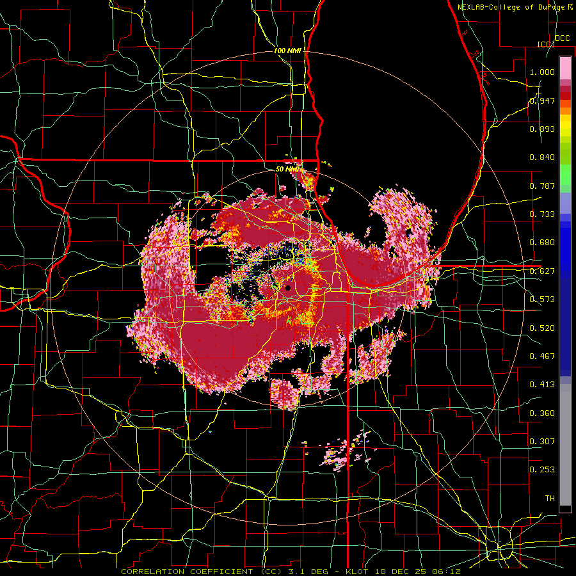
Task: Click the KLOT station identifier
Action: 358,572
